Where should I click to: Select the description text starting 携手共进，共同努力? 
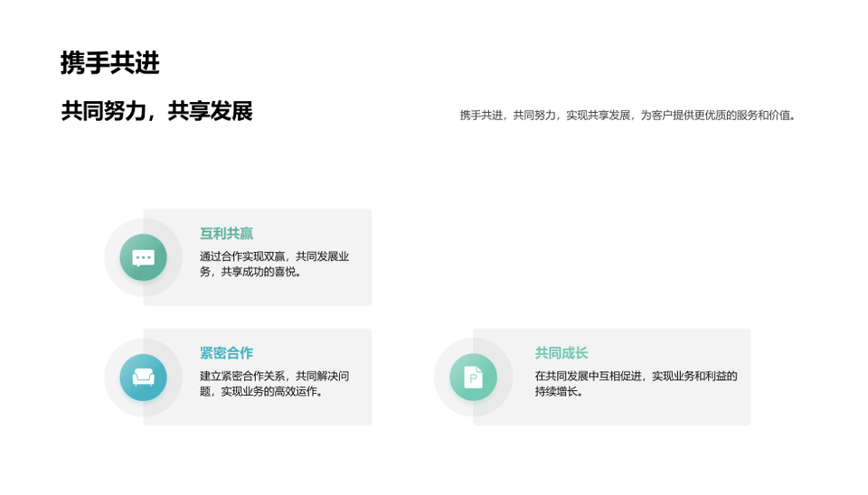point(628,116)
